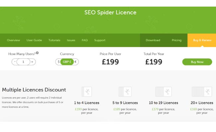Click the 5 to 9 Licences icon
The height and width of the screenshot is (132, 216).
[125, 91]
